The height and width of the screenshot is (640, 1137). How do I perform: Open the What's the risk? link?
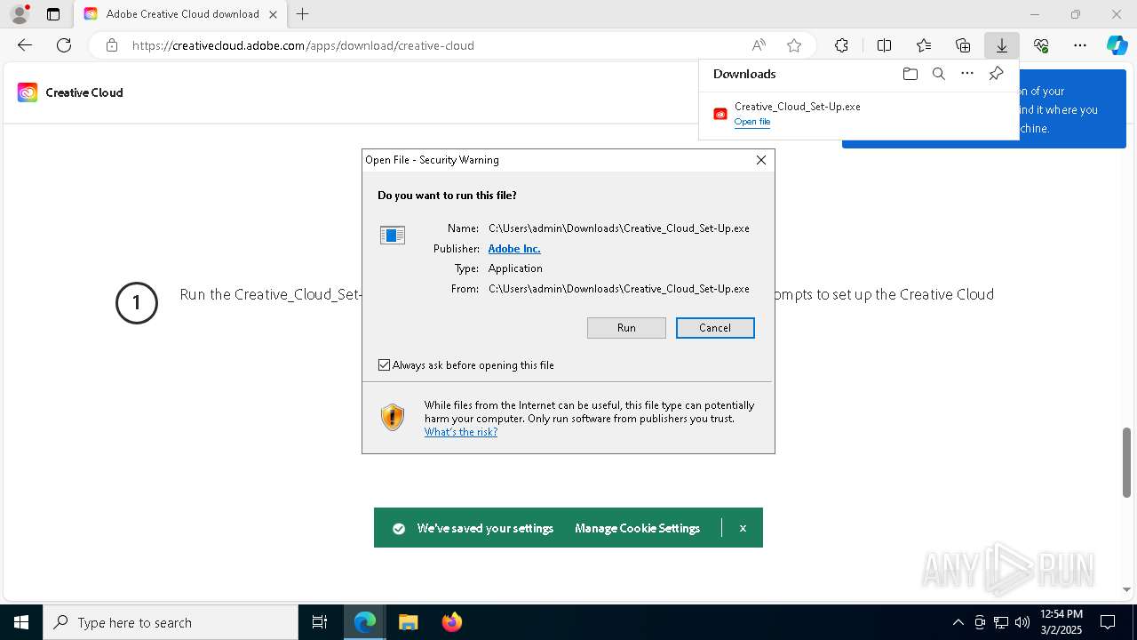[461, 432]
